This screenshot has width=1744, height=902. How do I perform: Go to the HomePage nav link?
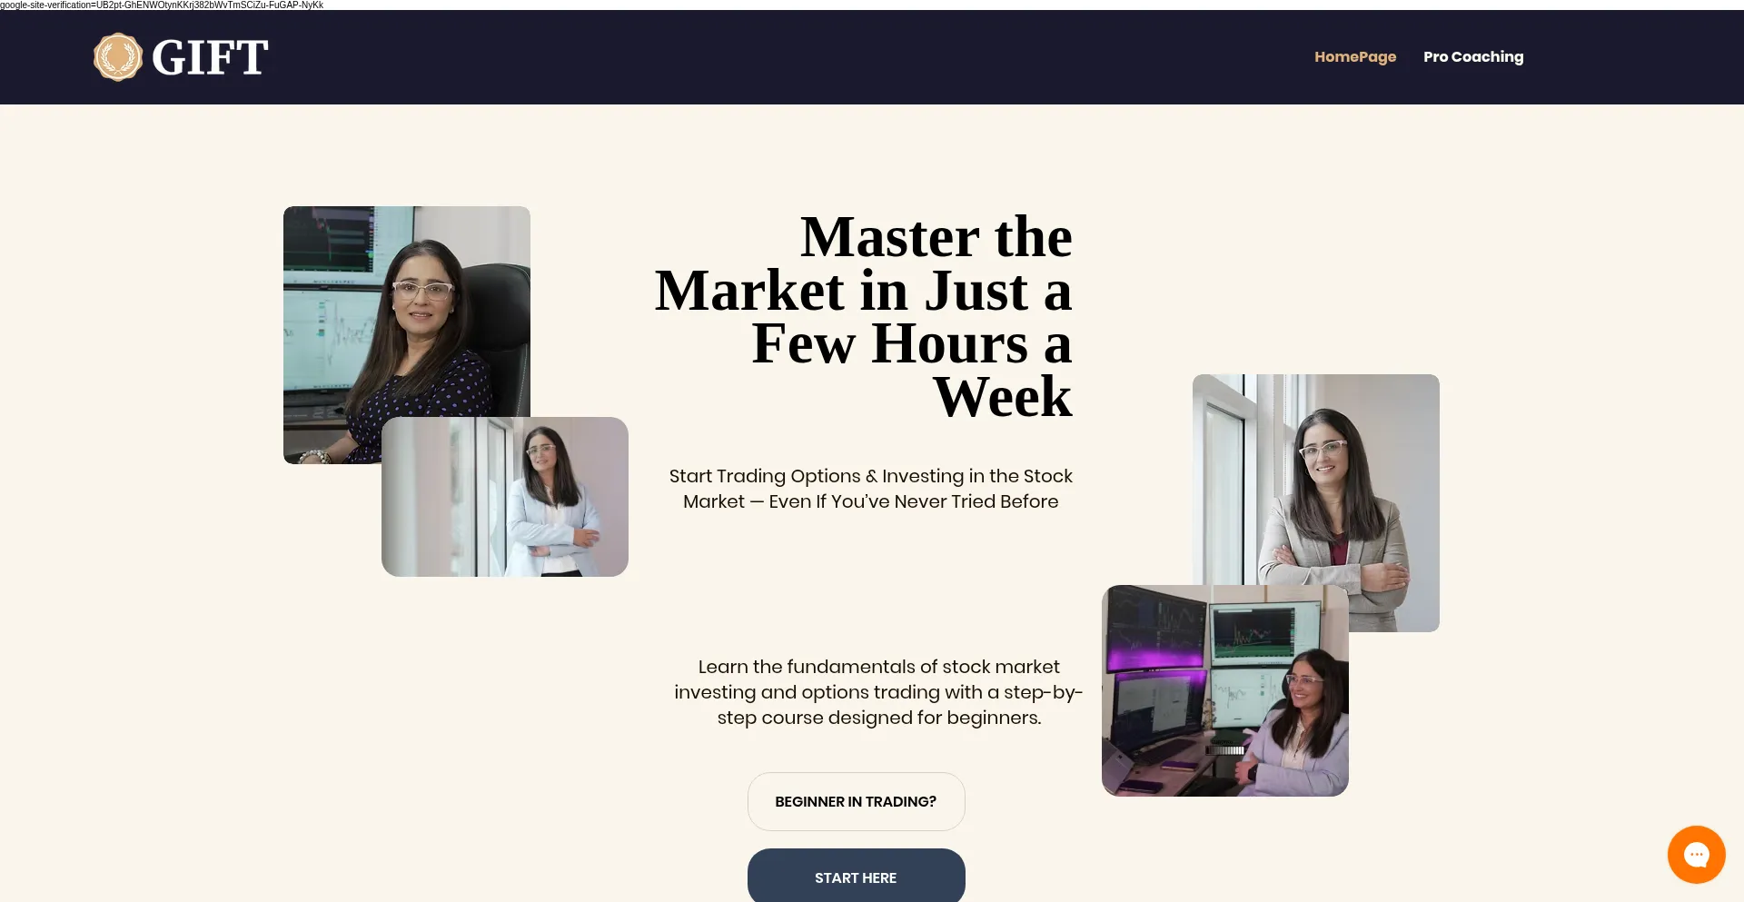point(1355,56)
